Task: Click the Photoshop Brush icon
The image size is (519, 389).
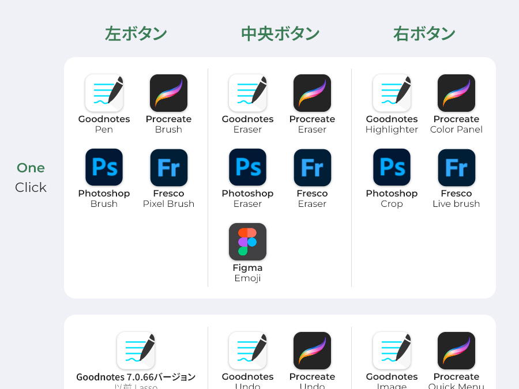Action: pos(104,167)
